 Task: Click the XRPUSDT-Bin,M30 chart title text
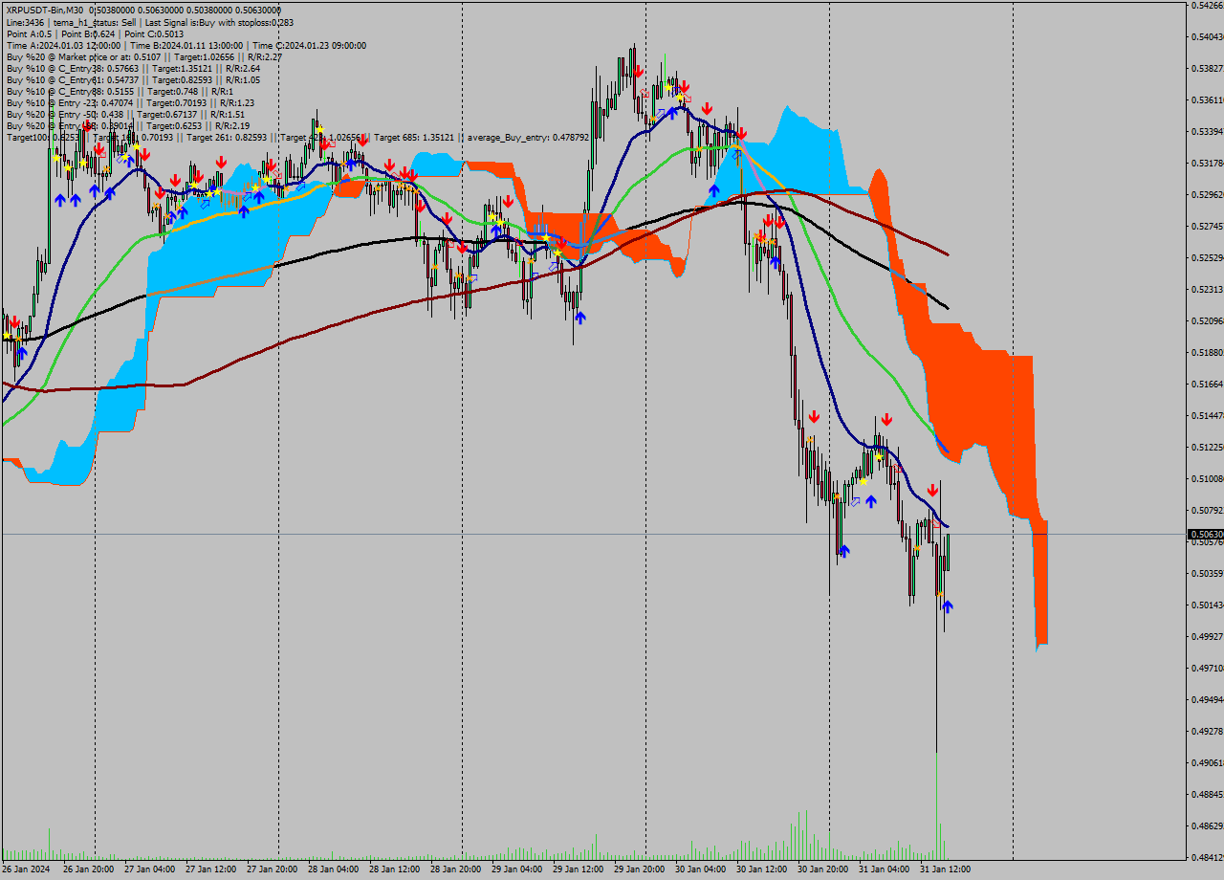pyautogui.click(x=44, y=10)
